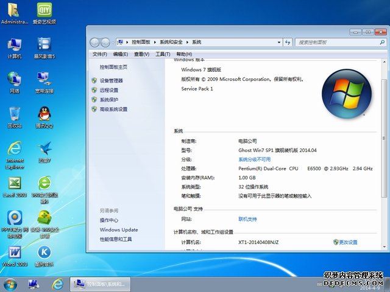Open the Windows Start orb
Image resolution: width=390 pixels, height=292 pixels.
[x=10, y=284]
